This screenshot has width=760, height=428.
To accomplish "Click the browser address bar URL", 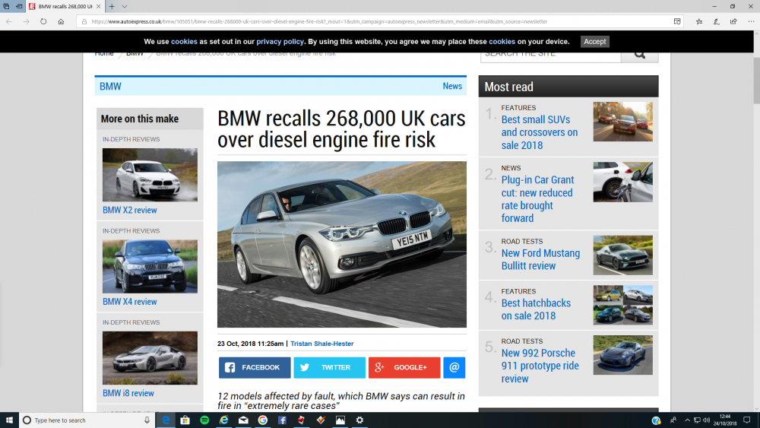I will click(x=319, y=21).
